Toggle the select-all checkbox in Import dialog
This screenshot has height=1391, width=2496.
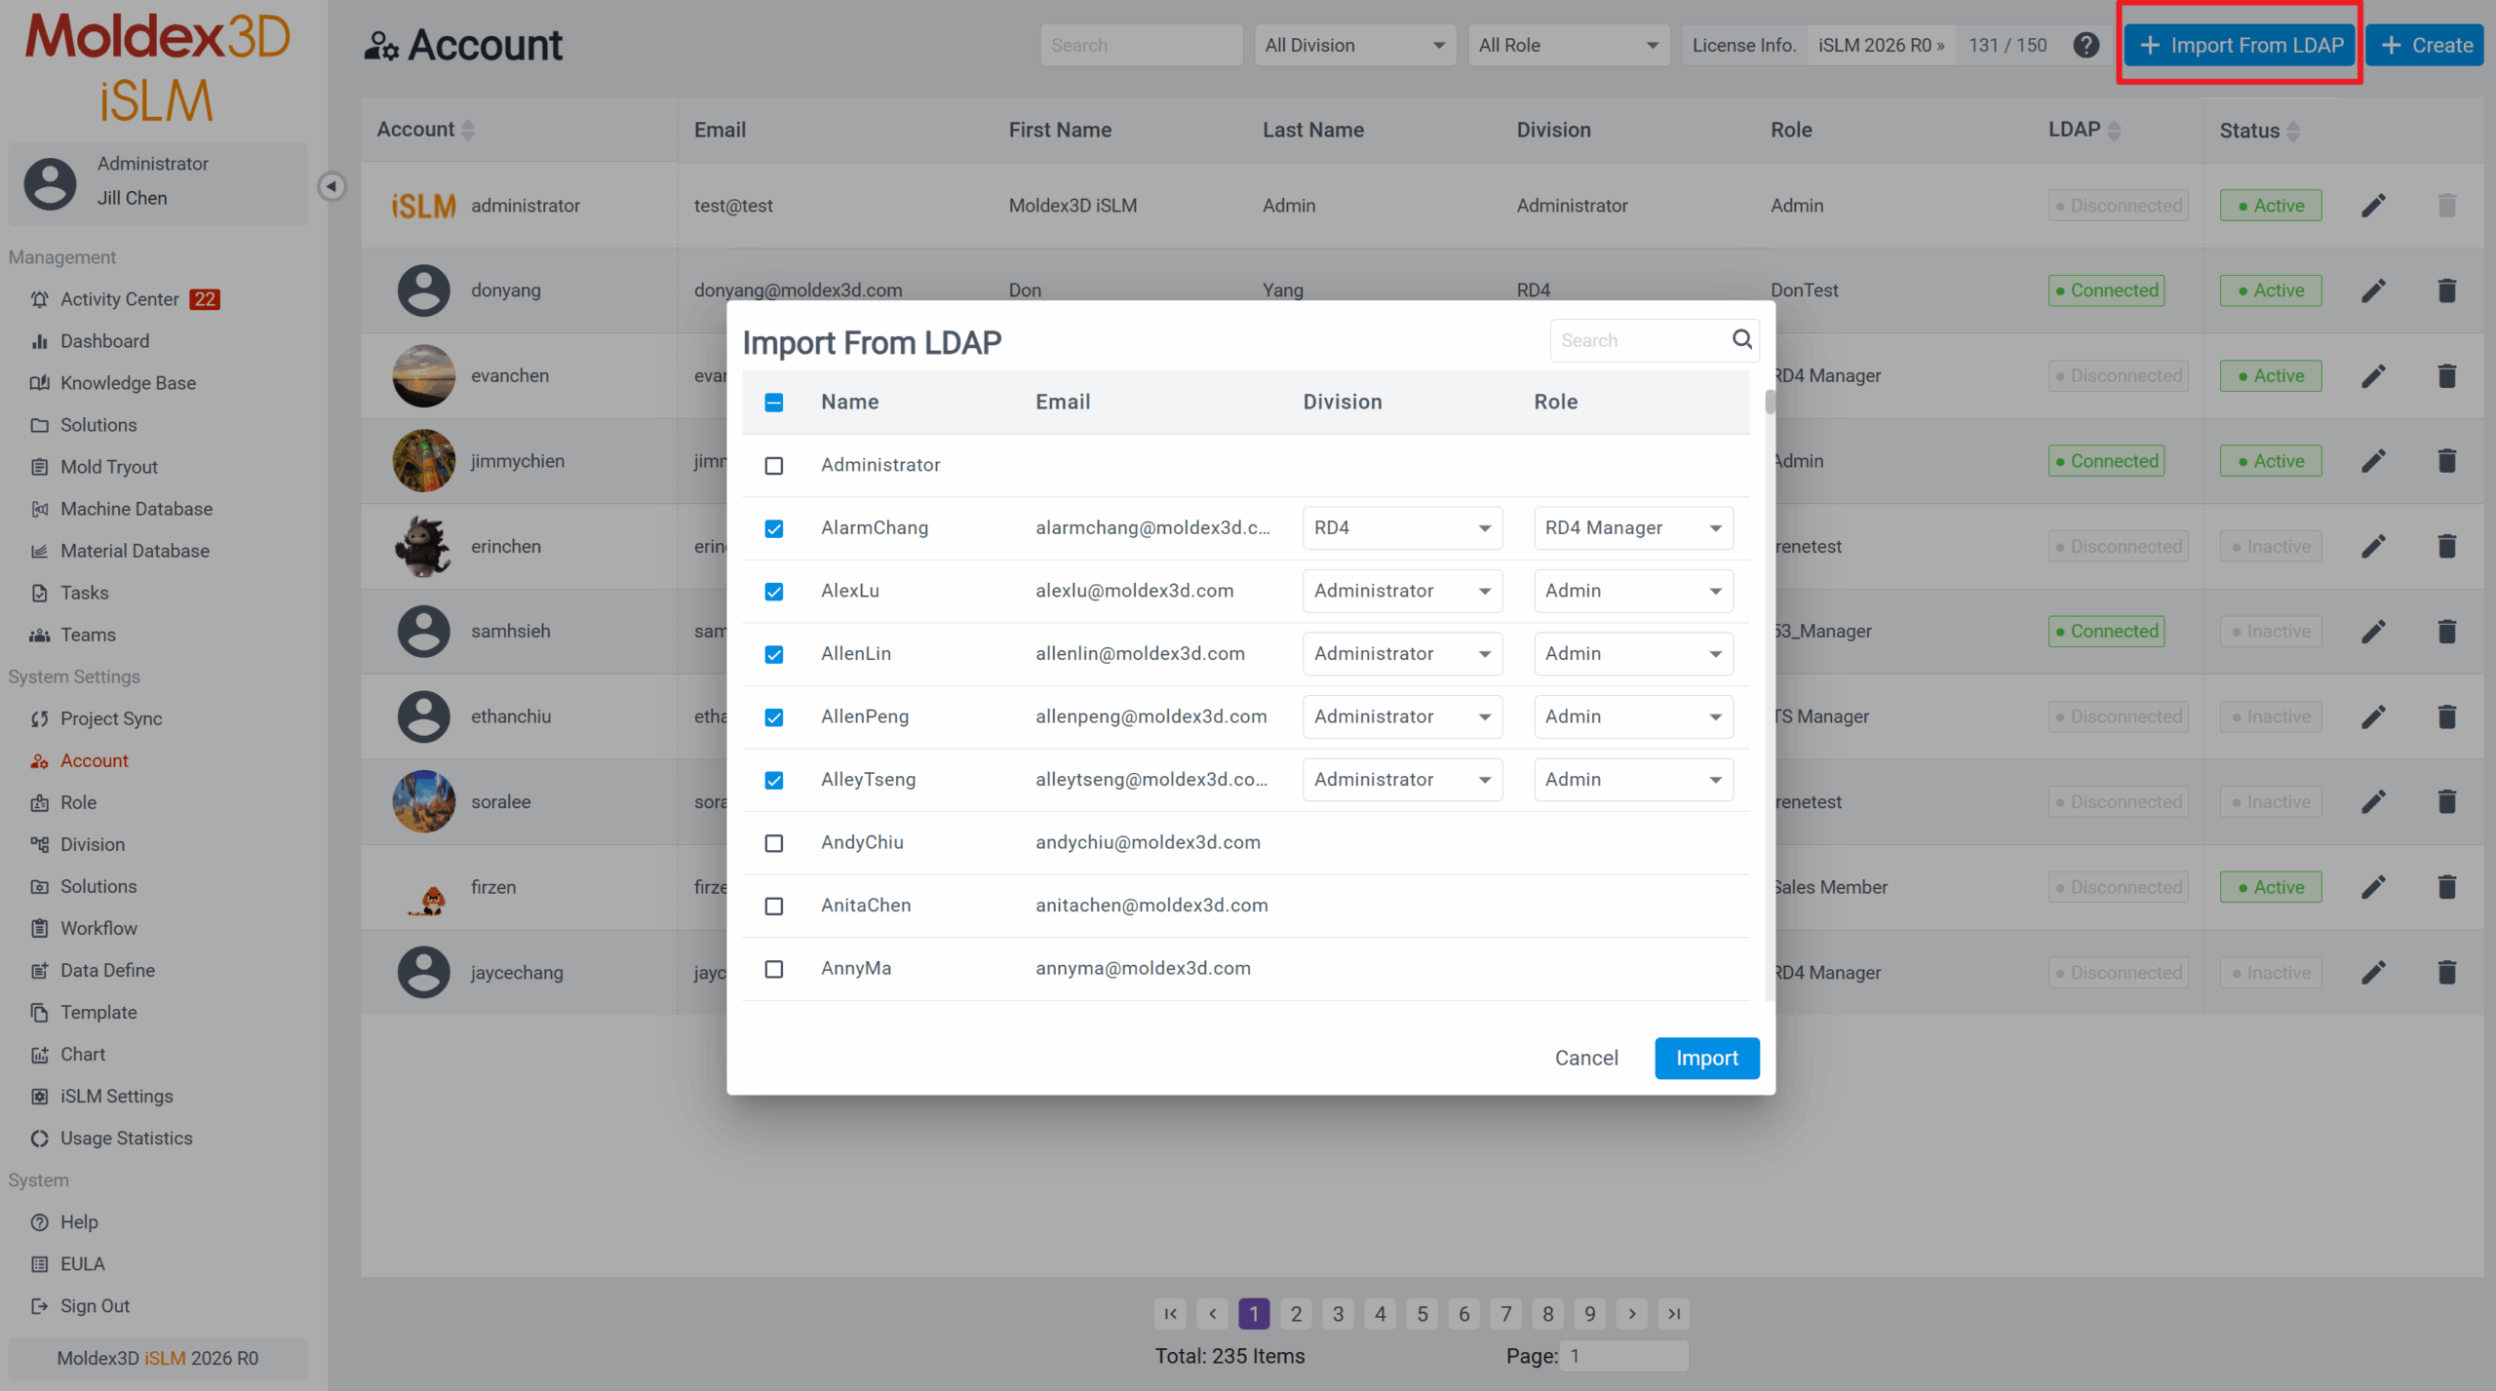(773, 403)
